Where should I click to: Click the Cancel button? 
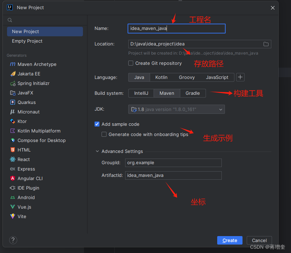[x=259, y=240]
